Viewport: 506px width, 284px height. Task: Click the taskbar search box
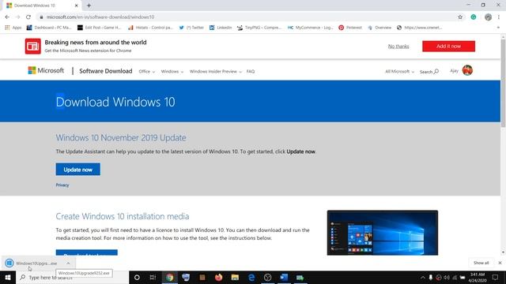[x=72, y=277]
